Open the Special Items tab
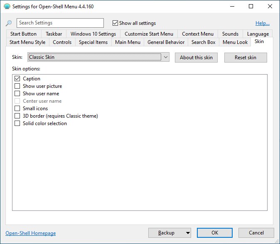 93,42
